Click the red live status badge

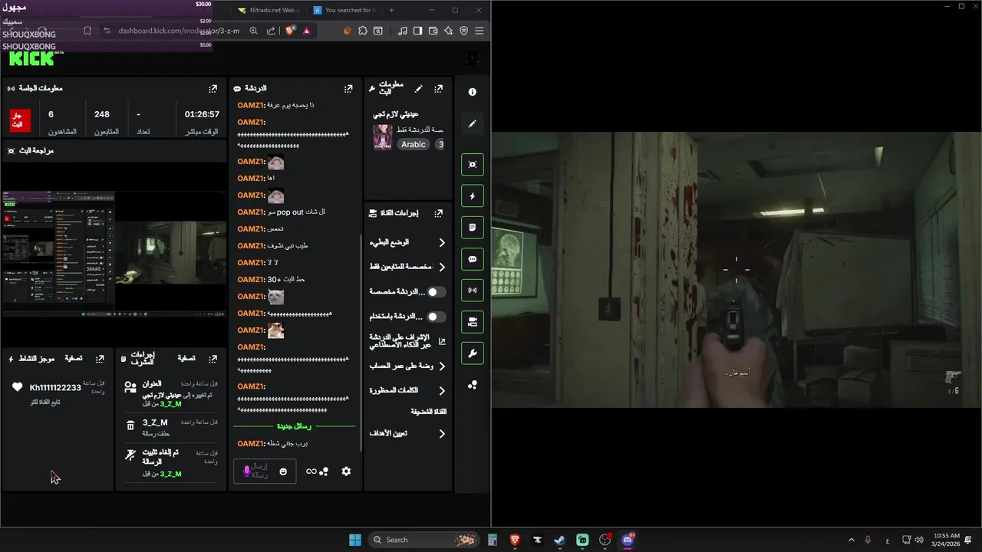20,120
